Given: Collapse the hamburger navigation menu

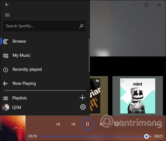Looking at the screenshot, I should click(x=7, y=15).
